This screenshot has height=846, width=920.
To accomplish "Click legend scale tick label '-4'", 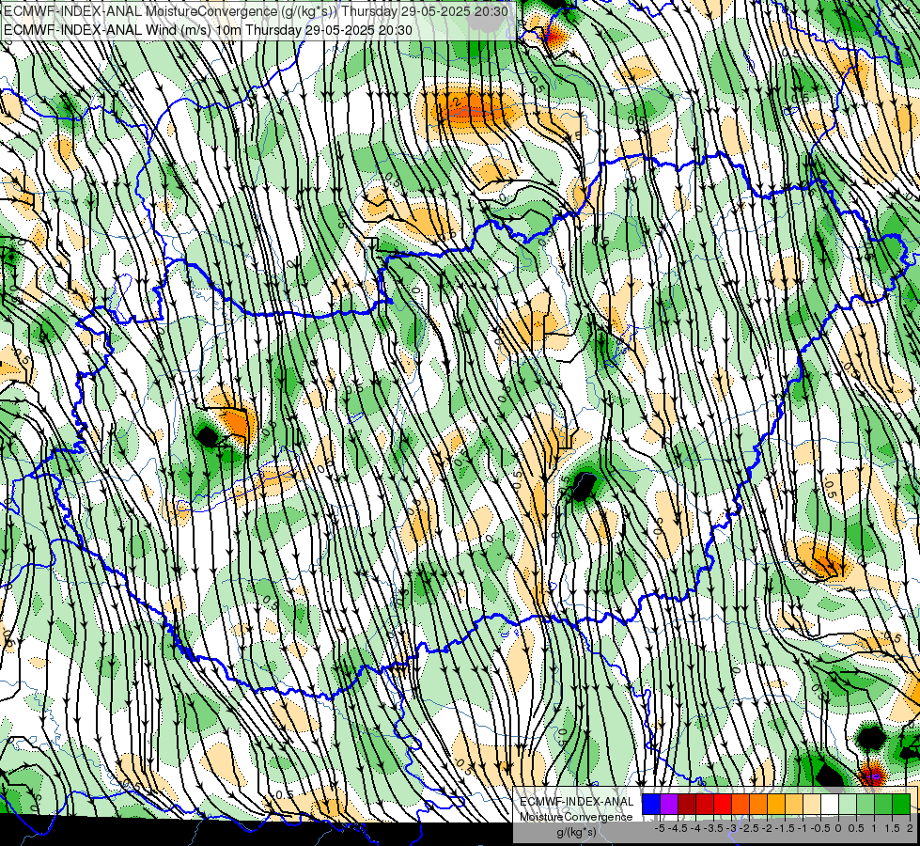I will click(695, 828).
